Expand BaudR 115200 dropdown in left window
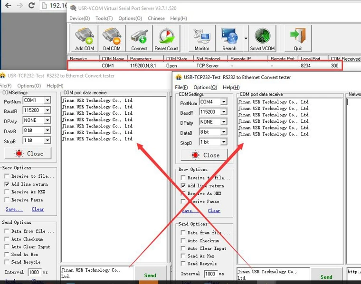Screen dimensions: 361x284 47,110
